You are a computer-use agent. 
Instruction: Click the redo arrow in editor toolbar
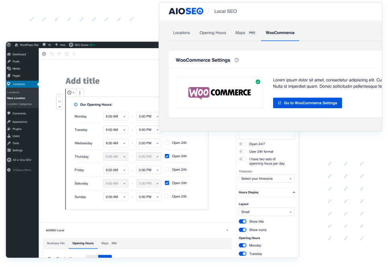tap(59, 54)
